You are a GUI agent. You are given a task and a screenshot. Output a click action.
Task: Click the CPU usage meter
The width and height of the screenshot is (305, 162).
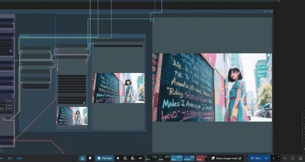(x=151, y=158)
